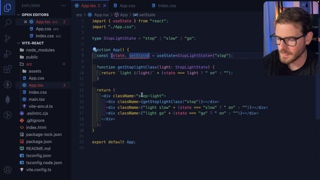This screenshot has height=180, width=320.
Task: Close App.tsx in Open Editors list
Action: 25,22
